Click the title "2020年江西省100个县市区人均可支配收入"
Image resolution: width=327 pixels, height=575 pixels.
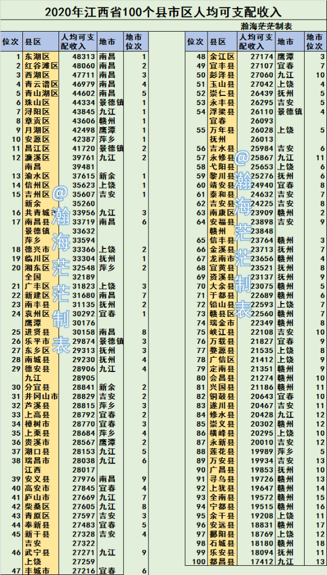[x=163, y=11]
